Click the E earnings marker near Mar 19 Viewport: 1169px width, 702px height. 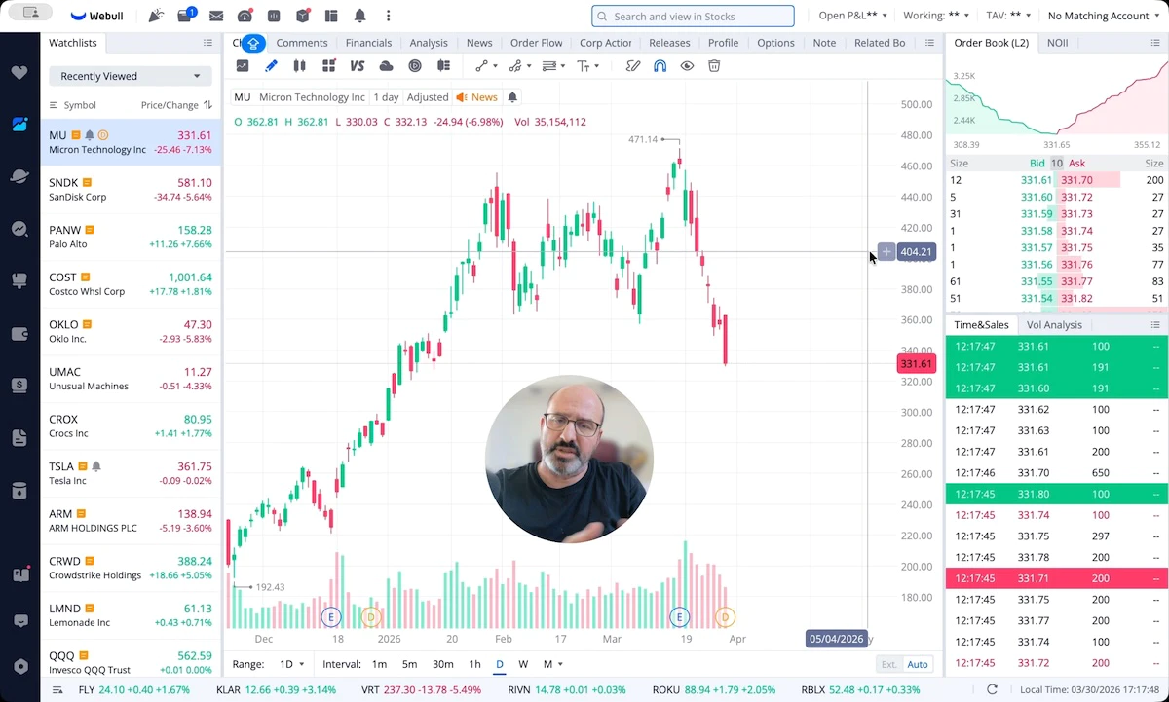point(679,617)
